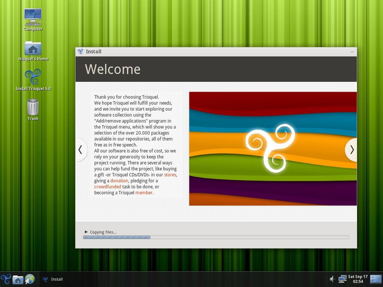Go to the previous slide in installer

80,149
